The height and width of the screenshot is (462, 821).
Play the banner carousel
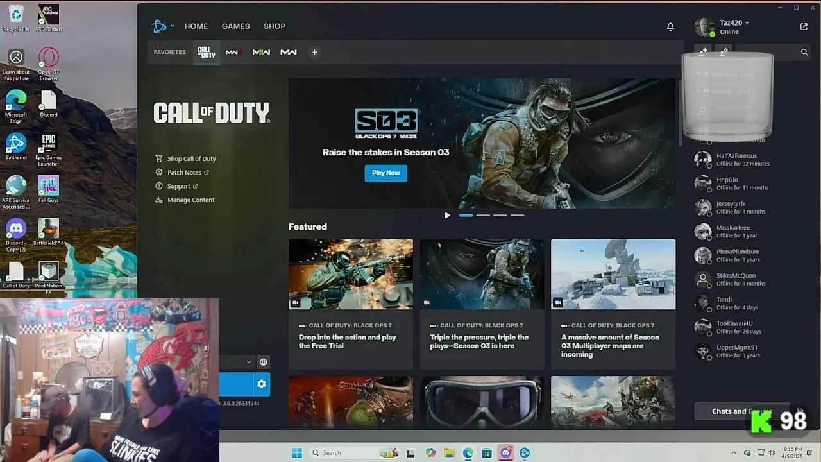447,215
